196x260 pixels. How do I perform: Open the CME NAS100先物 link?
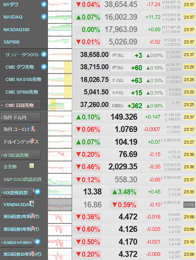tap(24, 80)
